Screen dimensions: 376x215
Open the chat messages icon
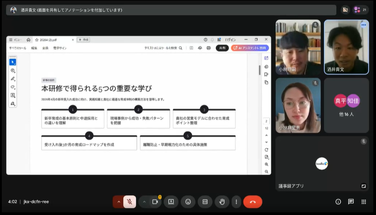coord(351,202)
